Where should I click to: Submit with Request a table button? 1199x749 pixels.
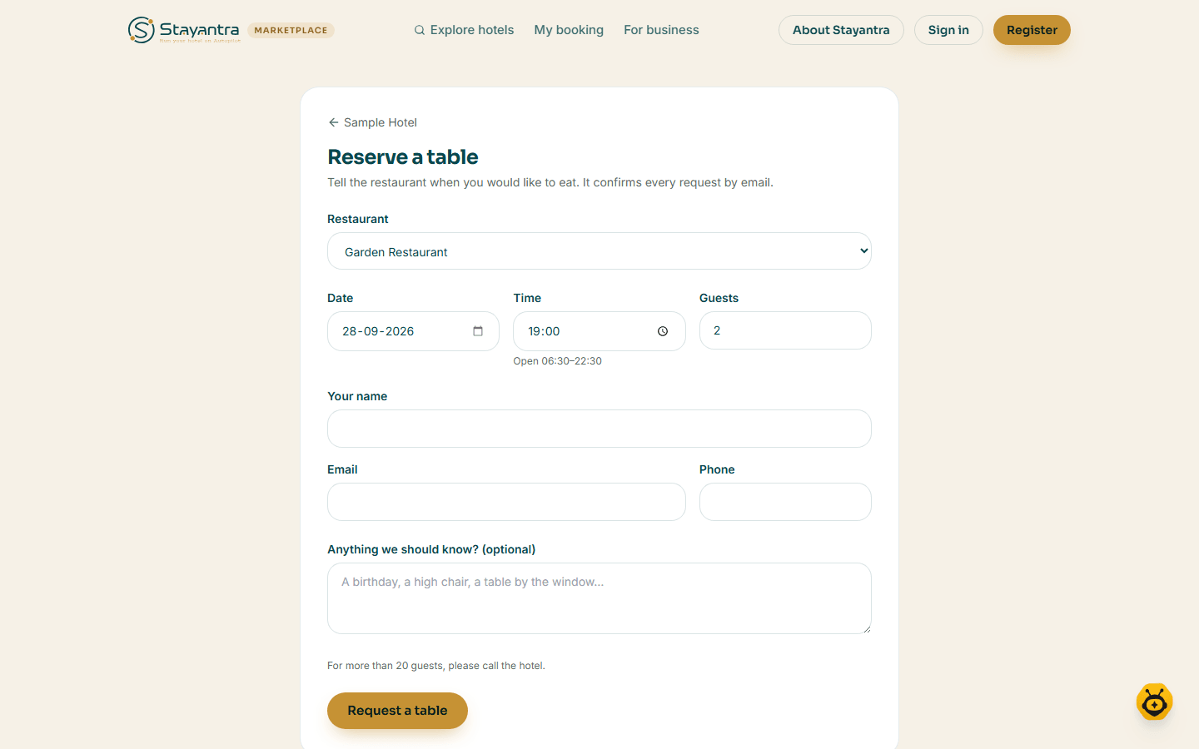pos(397,711)
